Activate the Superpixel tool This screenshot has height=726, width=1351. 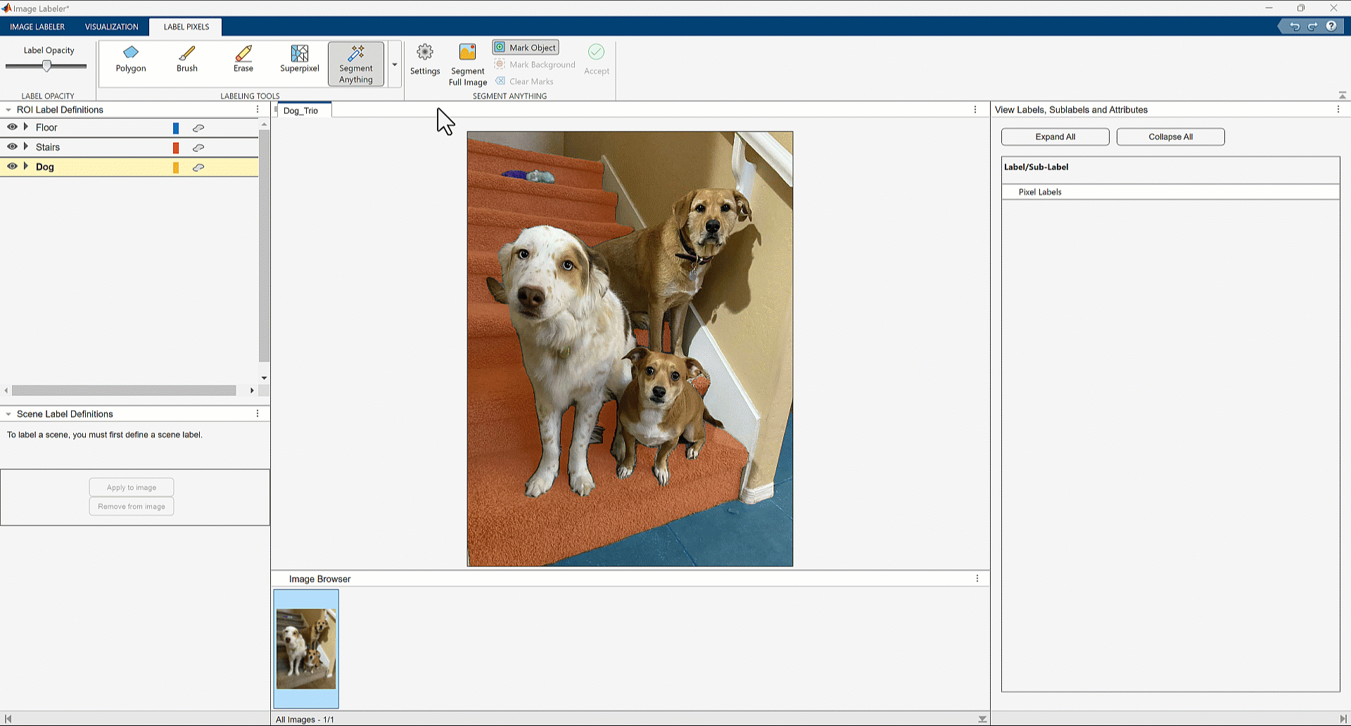(x=300, y=59)
